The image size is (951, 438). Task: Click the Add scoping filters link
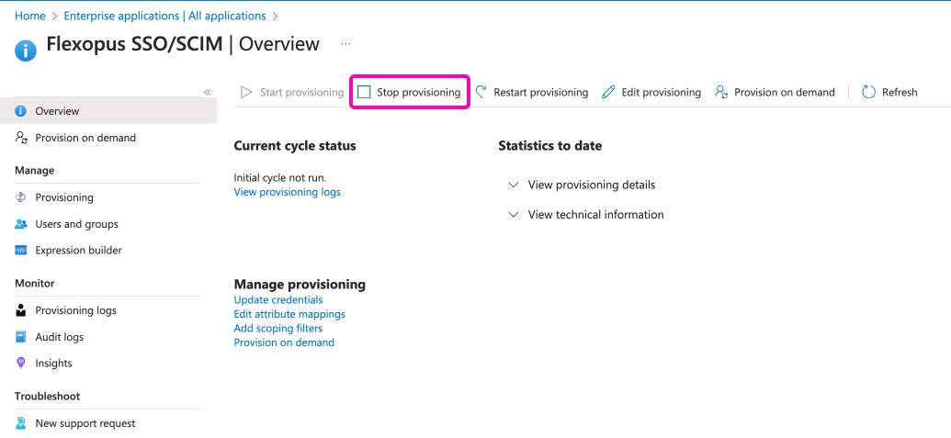click(277, 328)
